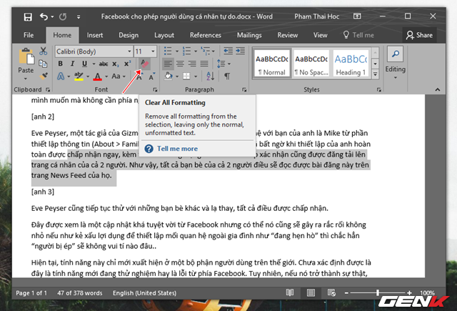Switch to the View tab
The image size is (457, 311).
point(321,35)
